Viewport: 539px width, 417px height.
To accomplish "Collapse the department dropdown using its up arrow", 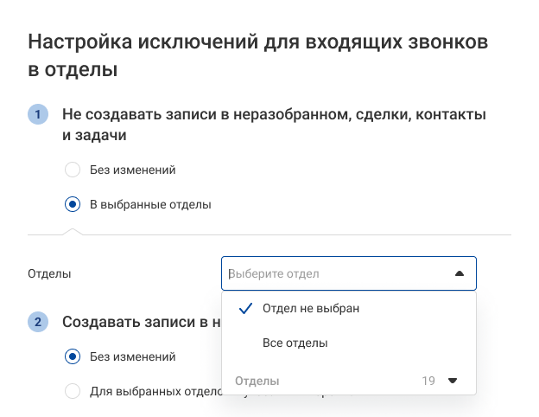I will tap(459, 273).
